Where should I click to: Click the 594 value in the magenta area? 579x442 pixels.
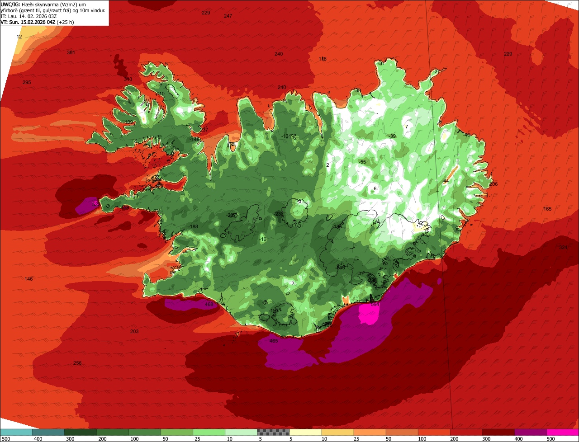point(375,305)
